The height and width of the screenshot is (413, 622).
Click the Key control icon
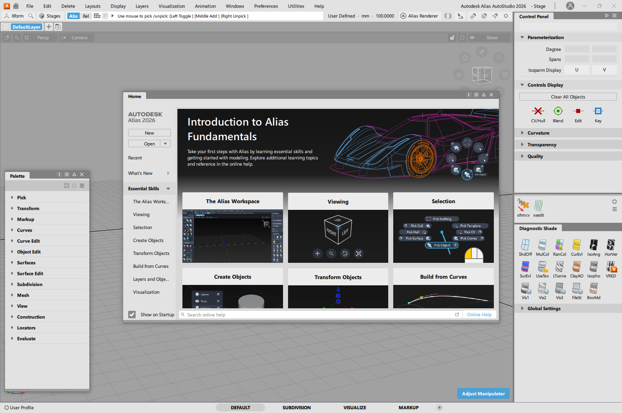598,111
